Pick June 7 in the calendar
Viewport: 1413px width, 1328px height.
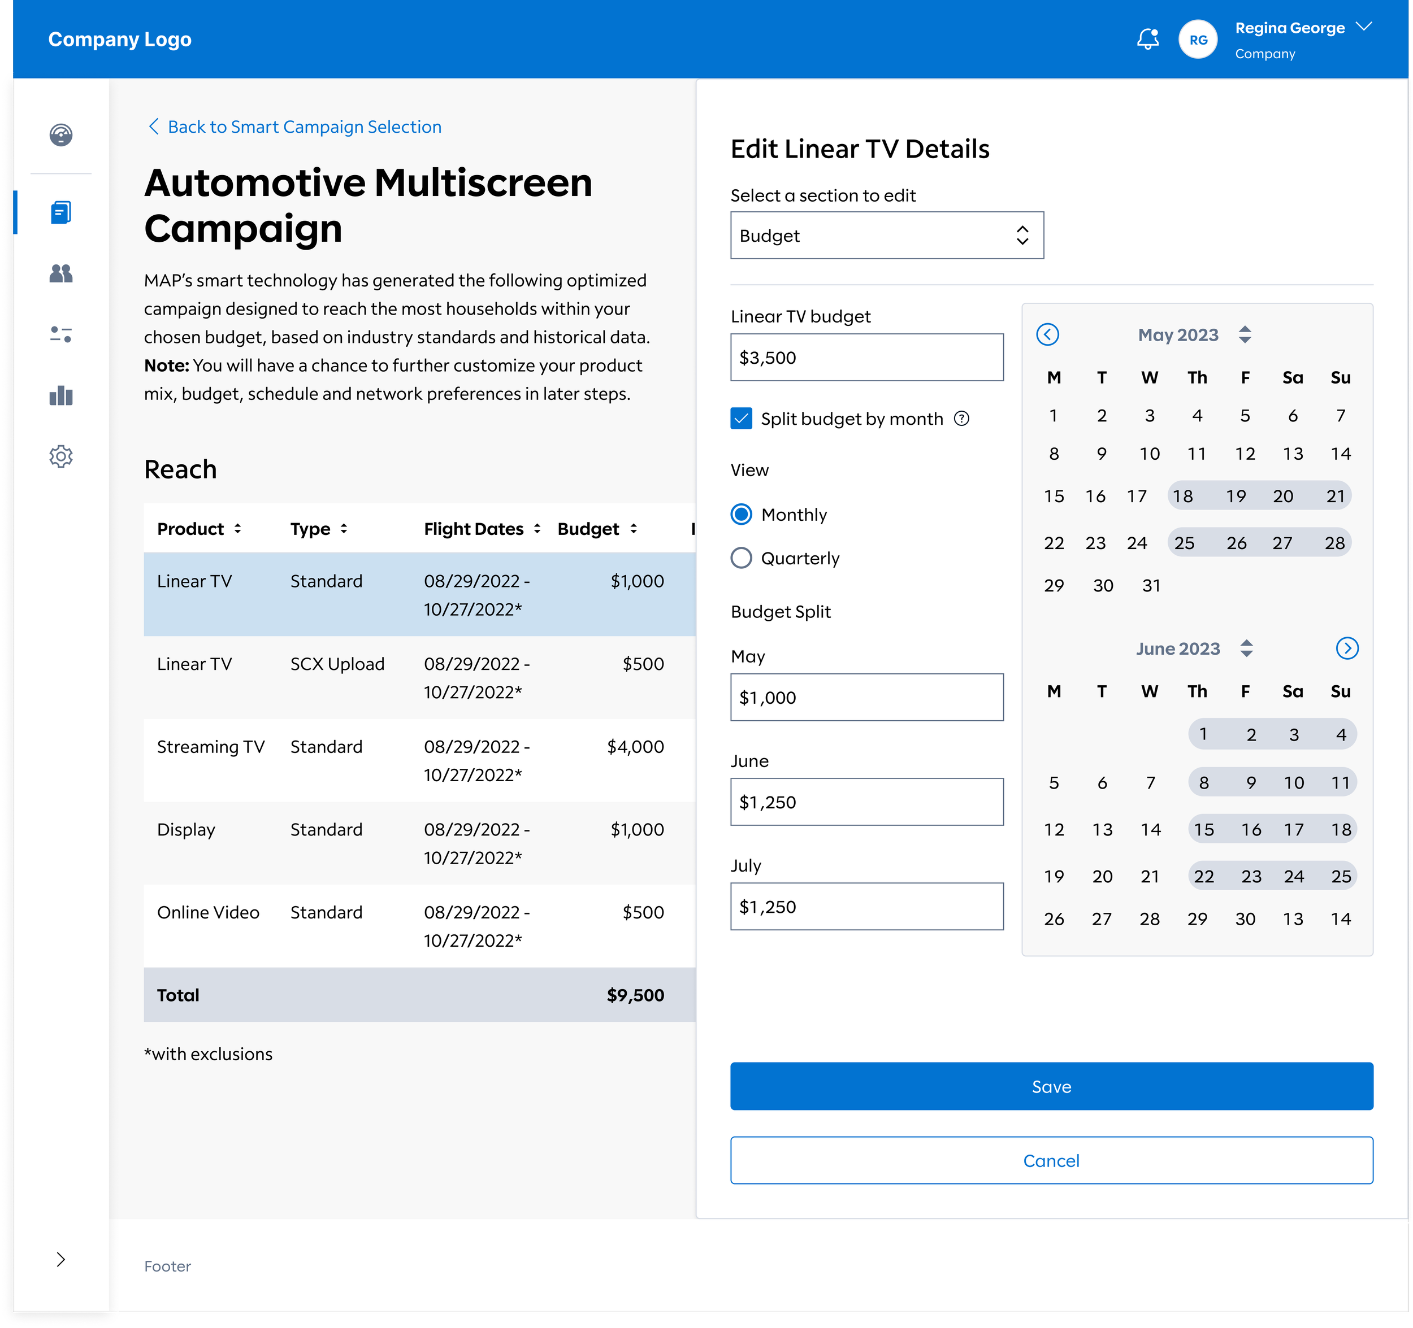pyautogui.click(x=1150, y=782)
